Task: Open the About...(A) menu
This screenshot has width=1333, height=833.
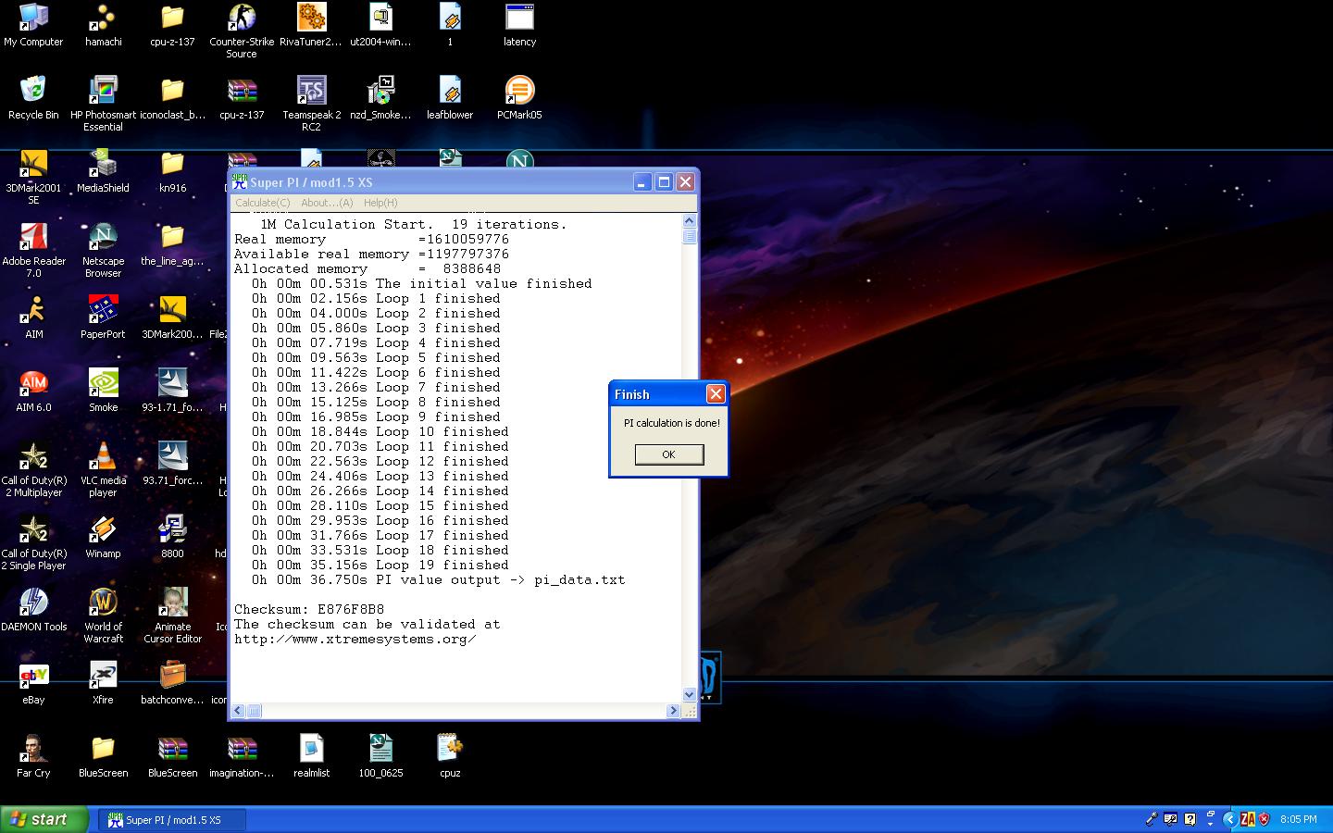Action: pos(327,203)
